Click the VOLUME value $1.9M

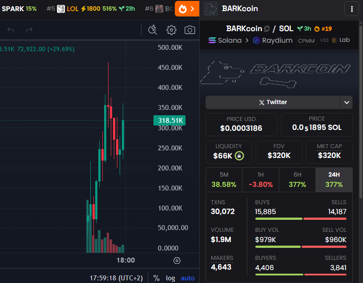tap(221, 239)
